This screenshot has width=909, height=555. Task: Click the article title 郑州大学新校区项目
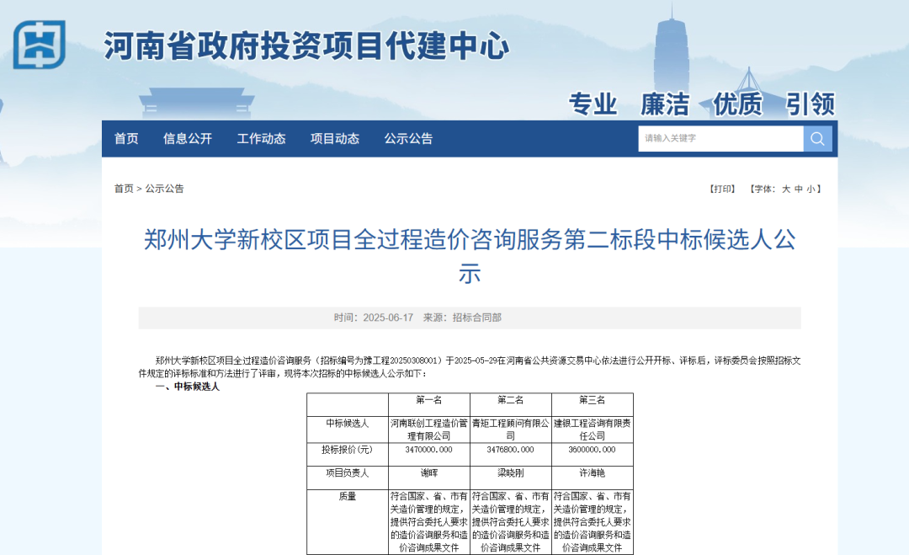[x=470, y=256]
